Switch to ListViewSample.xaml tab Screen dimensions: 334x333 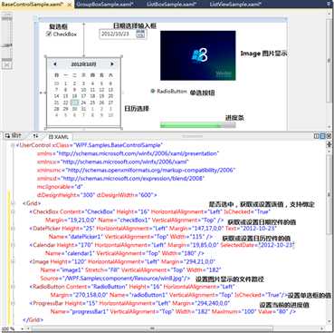point(235,5)
